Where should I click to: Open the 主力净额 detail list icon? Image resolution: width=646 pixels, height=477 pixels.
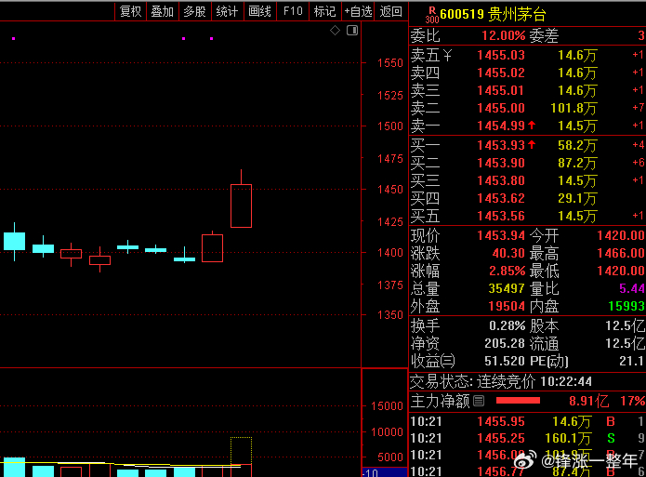pyautogui.click(x=479, y=401)
